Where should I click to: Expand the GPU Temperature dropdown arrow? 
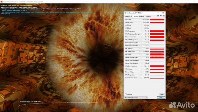pyautogui.click(x=140, y=31)
